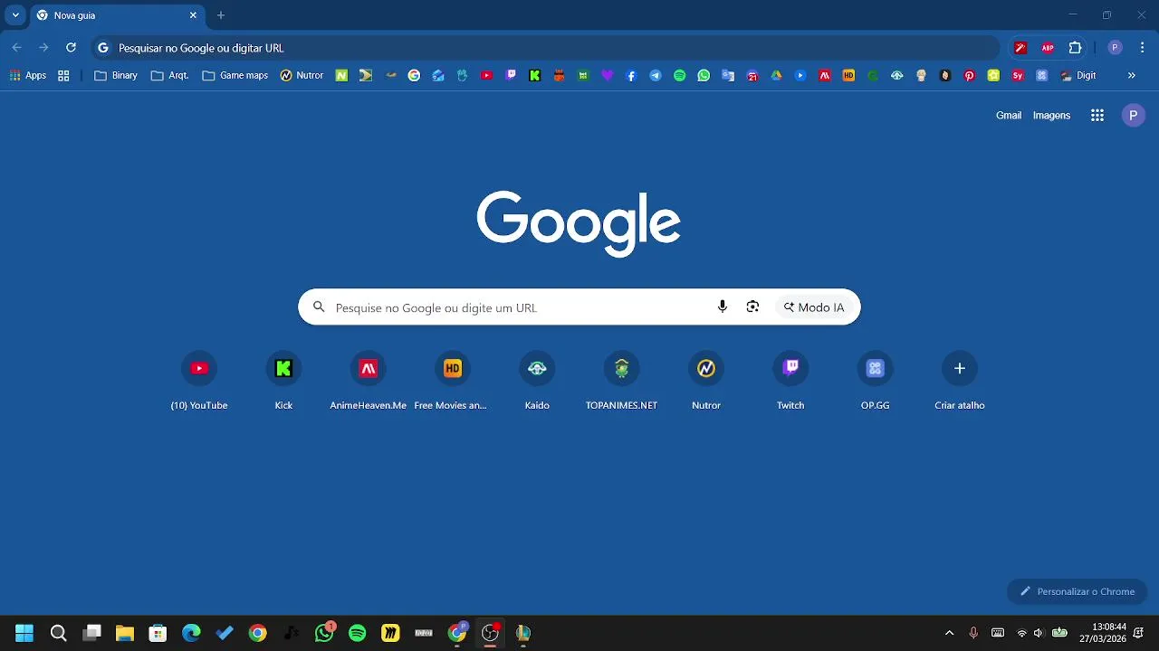
Task: Activate the Modo IA button
Action: tap(814, 307)
